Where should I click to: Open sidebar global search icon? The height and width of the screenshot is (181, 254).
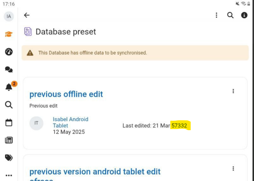9,105
